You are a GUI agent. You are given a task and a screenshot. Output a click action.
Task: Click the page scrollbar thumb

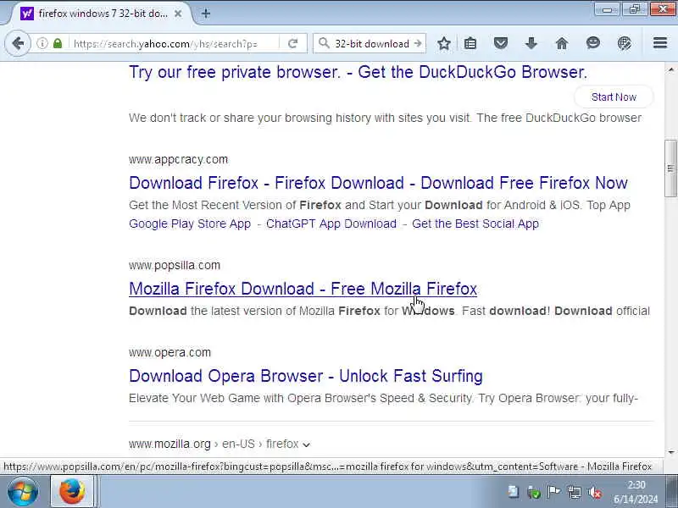[x=670, y=168]
